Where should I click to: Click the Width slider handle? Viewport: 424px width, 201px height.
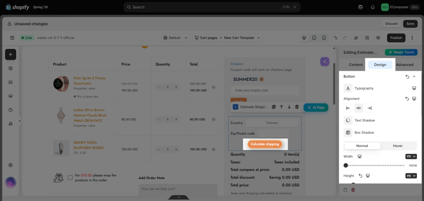pos(346,165)
